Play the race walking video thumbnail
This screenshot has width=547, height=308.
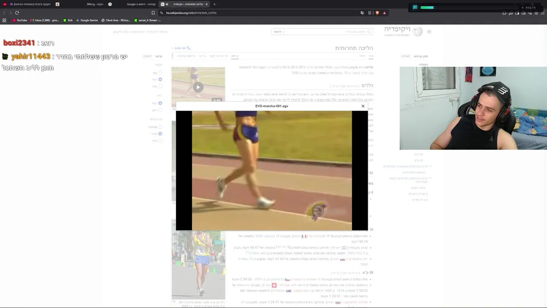tap(198, 87)
